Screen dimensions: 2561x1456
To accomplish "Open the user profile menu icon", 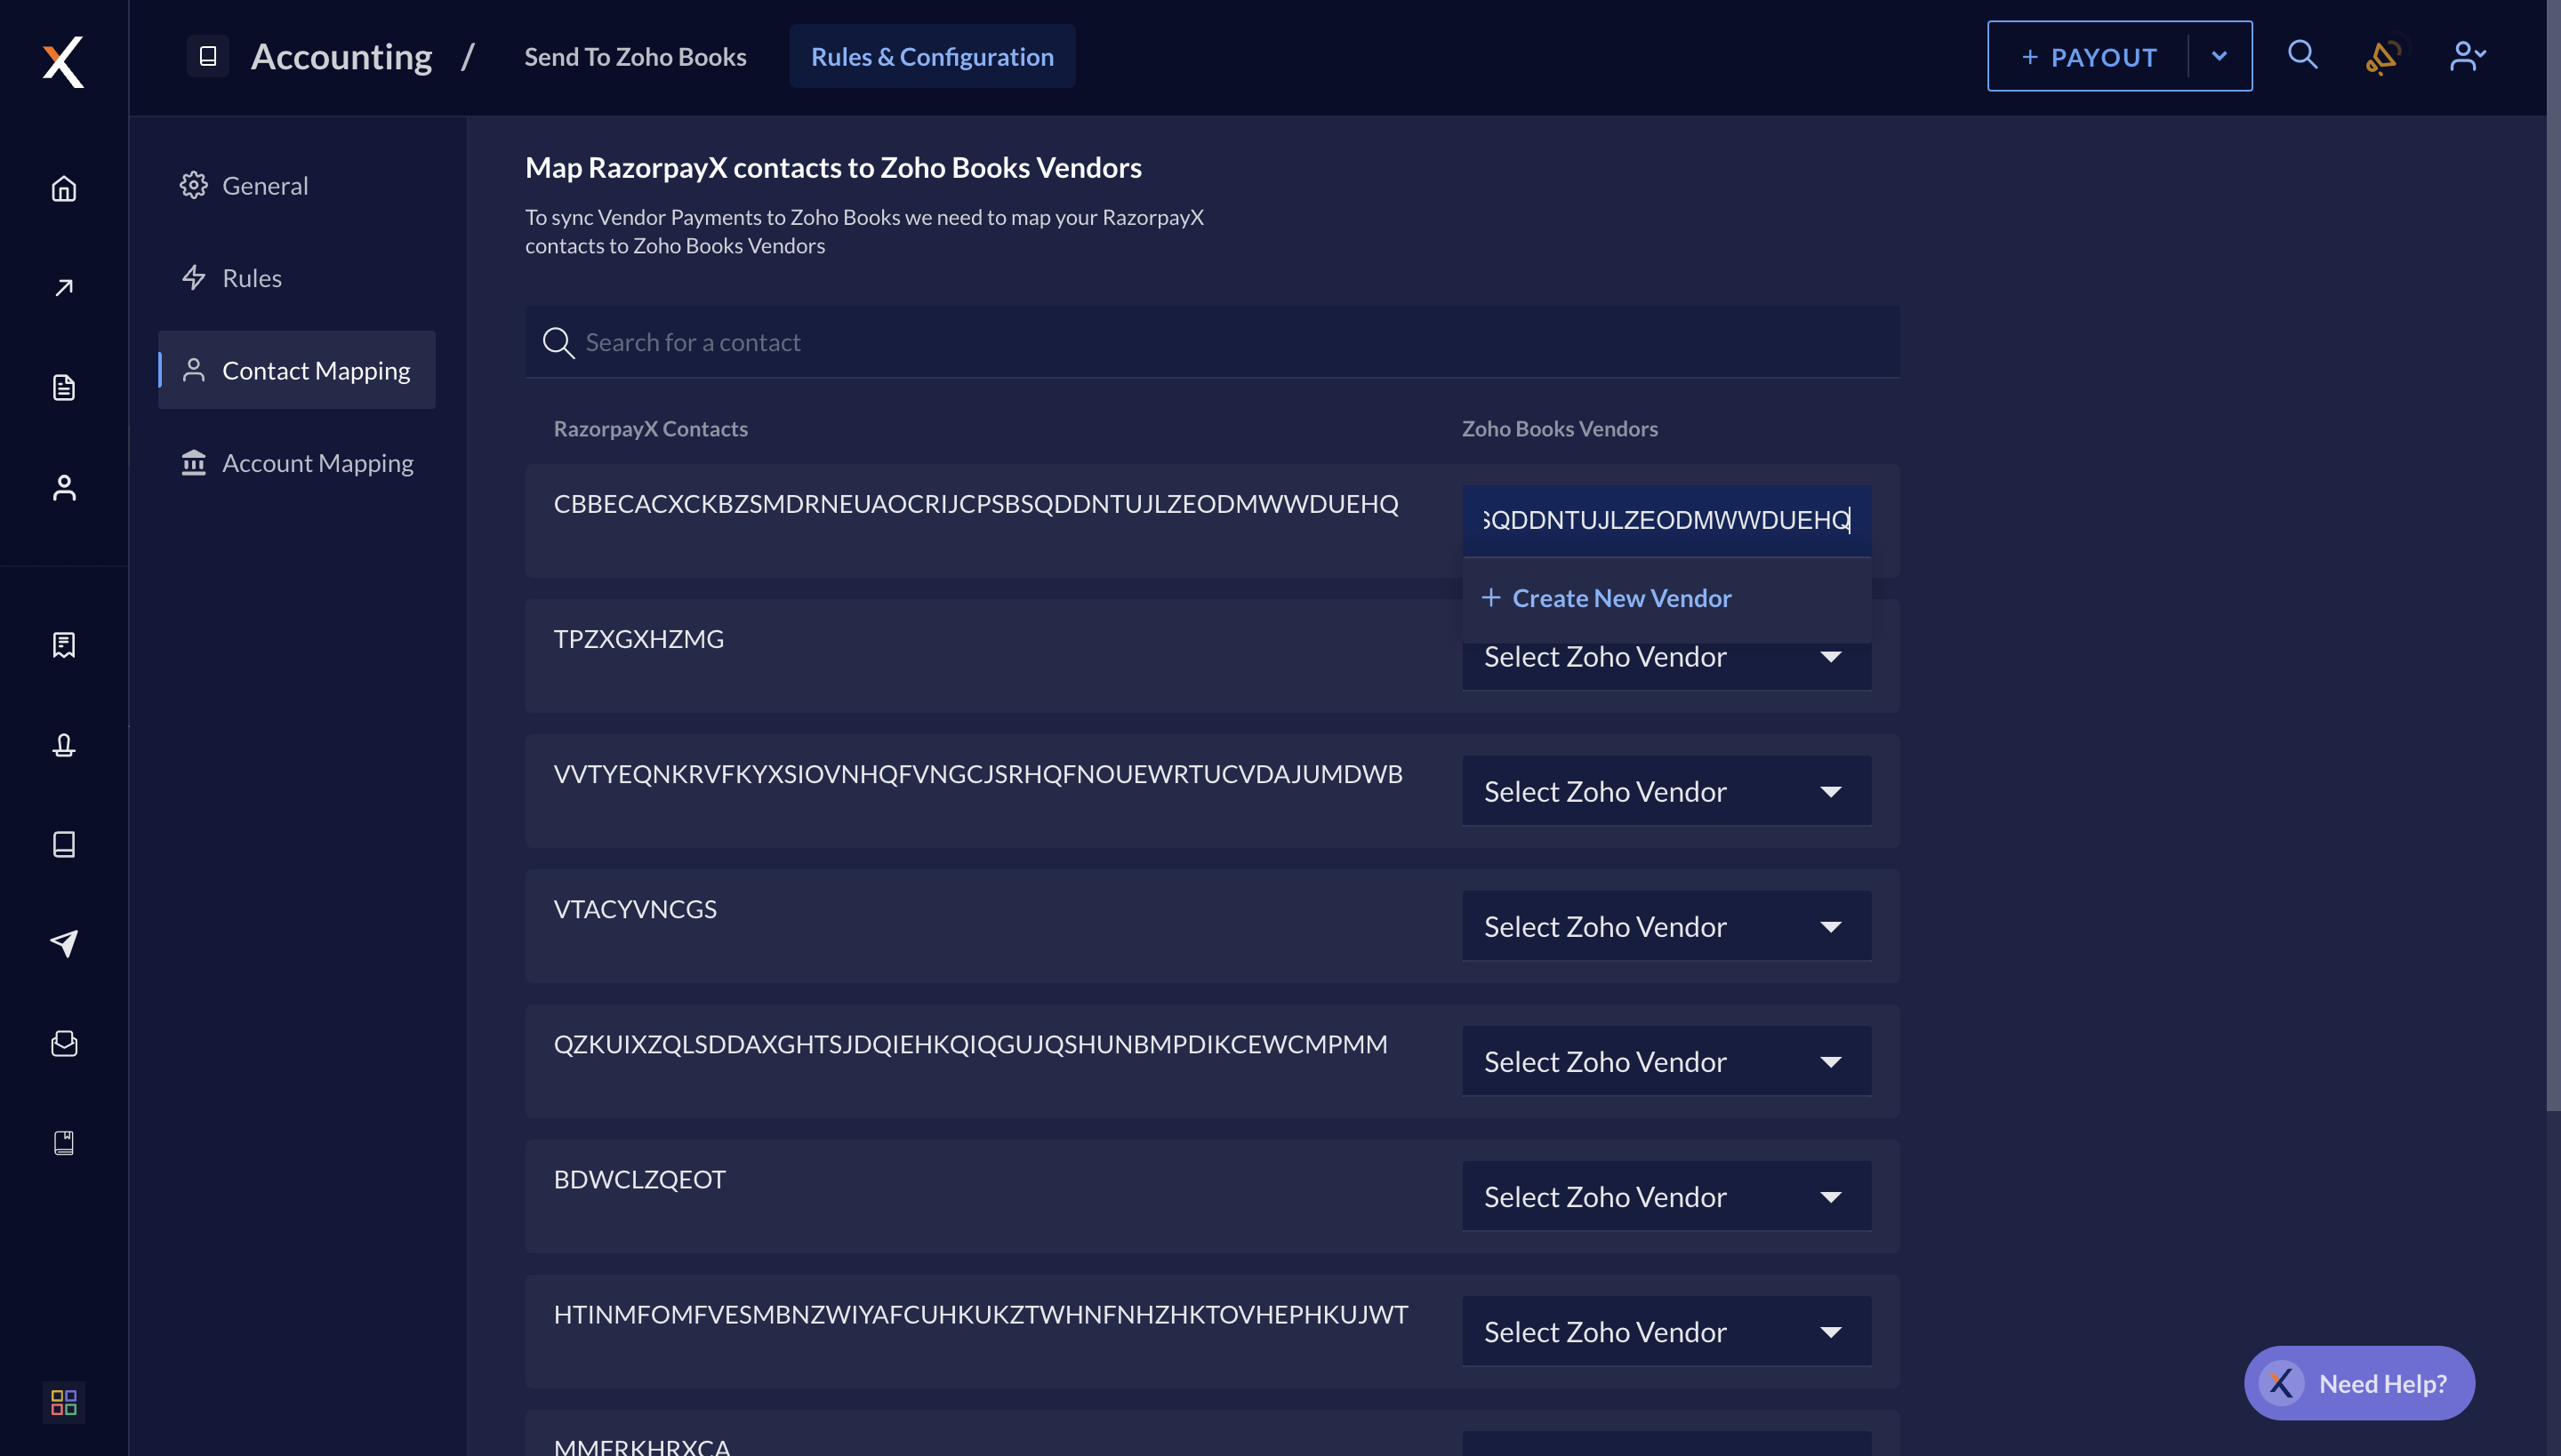I will pos(2468,56).
